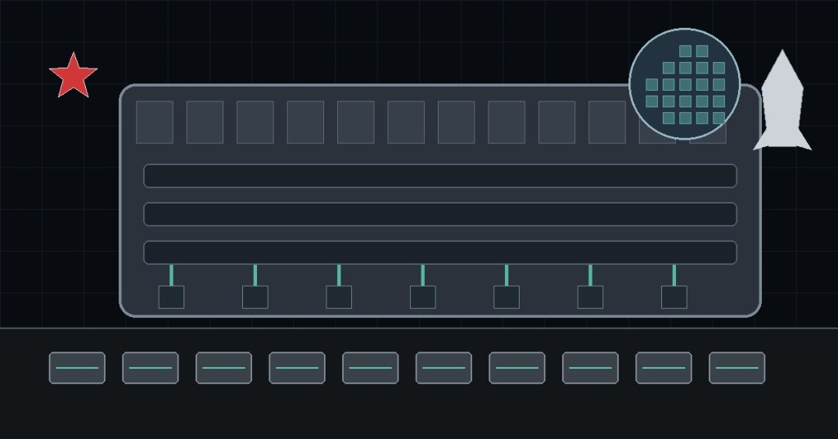Image resolution: width=838 pixels, height=439 pixels.
Task: Select the second small connected square from left
Action: 255,298
